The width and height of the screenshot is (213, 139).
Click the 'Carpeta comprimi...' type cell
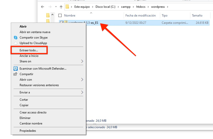click(175, 23)
